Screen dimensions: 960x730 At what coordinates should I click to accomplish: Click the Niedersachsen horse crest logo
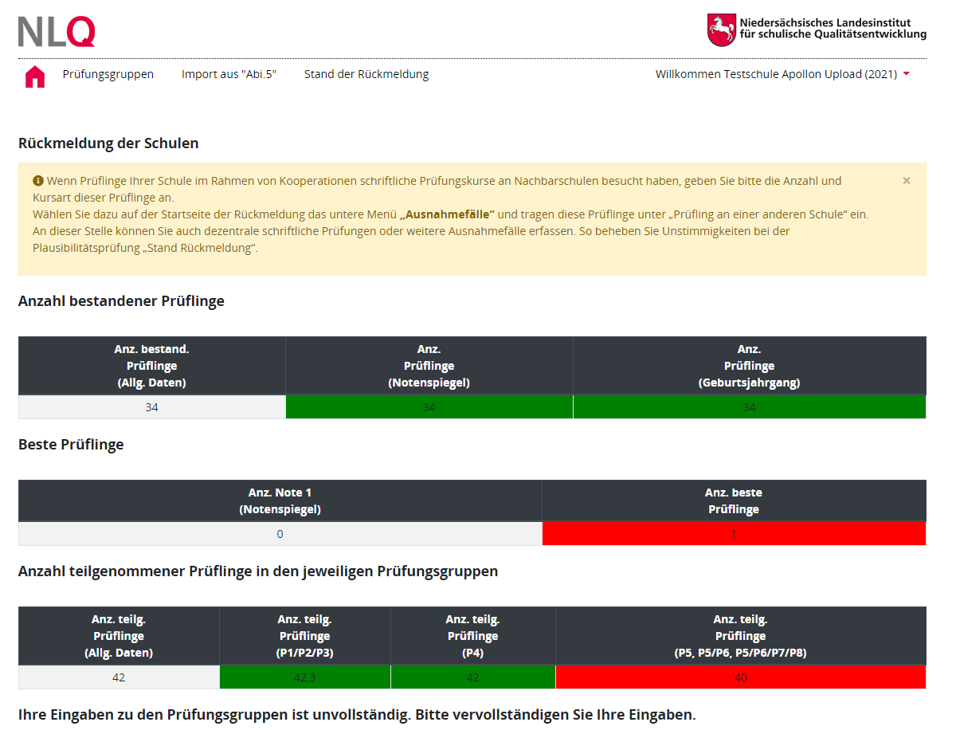click(721, 29)
